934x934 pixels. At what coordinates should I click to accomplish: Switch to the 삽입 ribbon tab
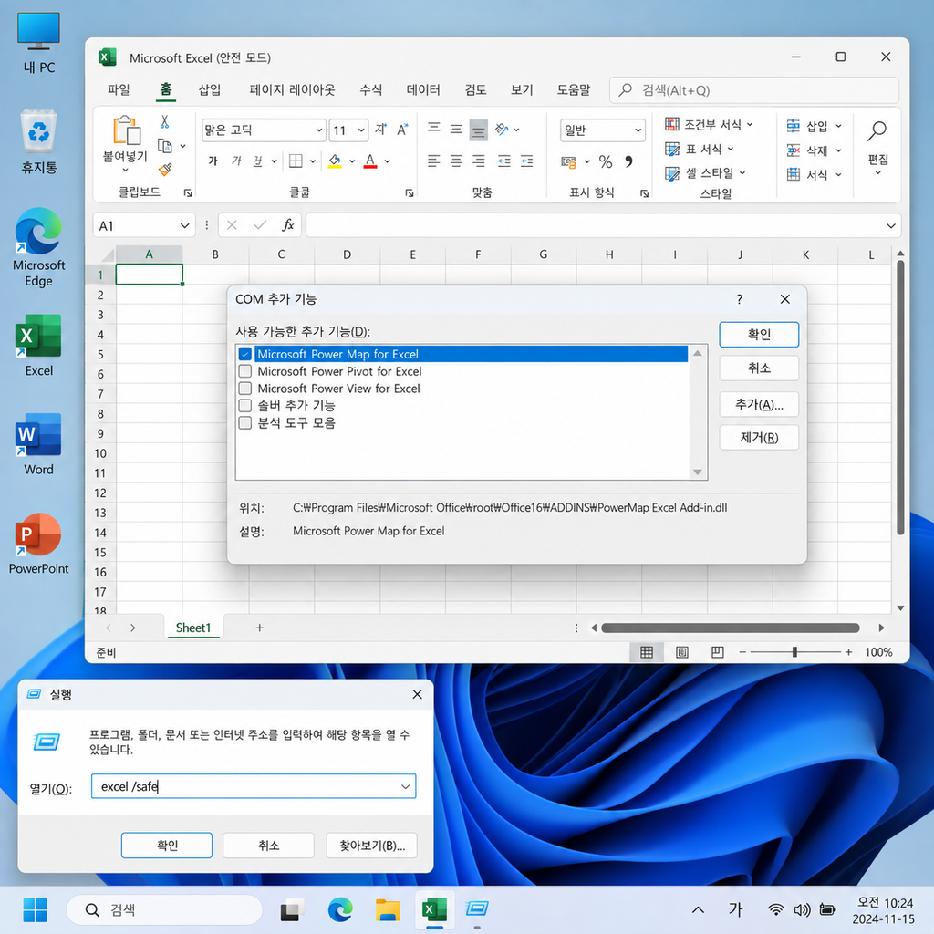tap(209, 90)
